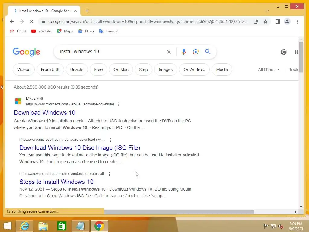Click the Google logo

coord(27,52)
